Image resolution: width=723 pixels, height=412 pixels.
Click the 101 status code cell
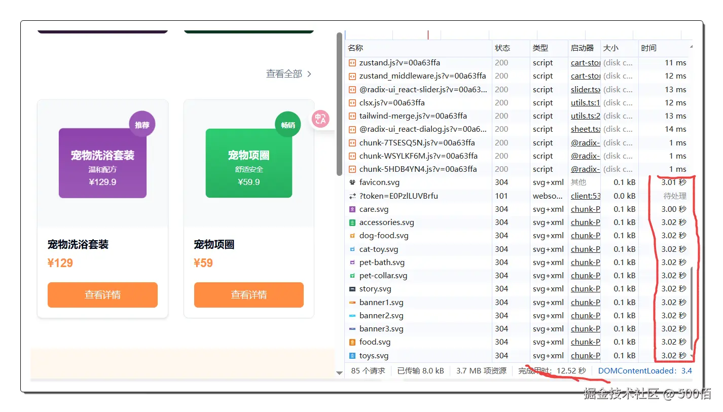click(501, 196)
